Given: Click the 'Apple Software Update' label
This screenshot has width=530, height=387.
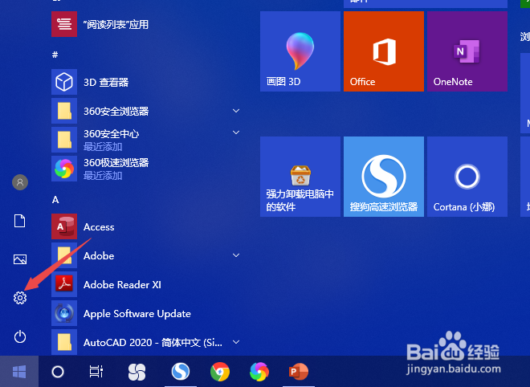Looking at the screenshot, I should click(x=137, y=314).
